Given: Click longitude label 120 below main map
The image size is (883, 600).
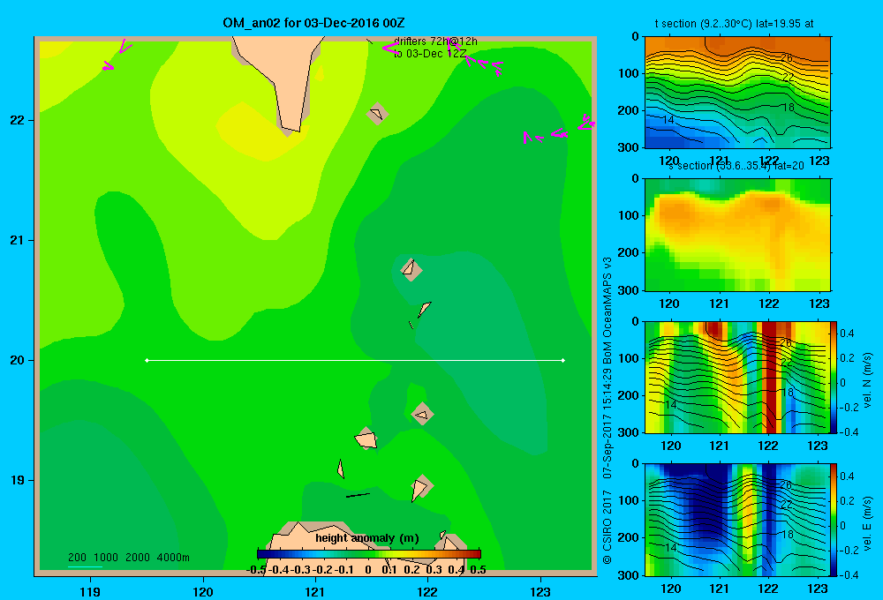Looking at the screenshot, I should [x=203, y=591].
